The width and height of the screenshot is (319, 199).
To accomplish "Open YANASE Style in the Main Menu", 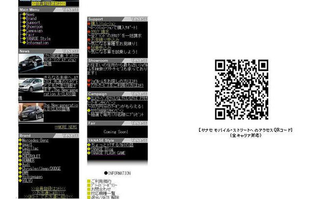I will (38, 39).
